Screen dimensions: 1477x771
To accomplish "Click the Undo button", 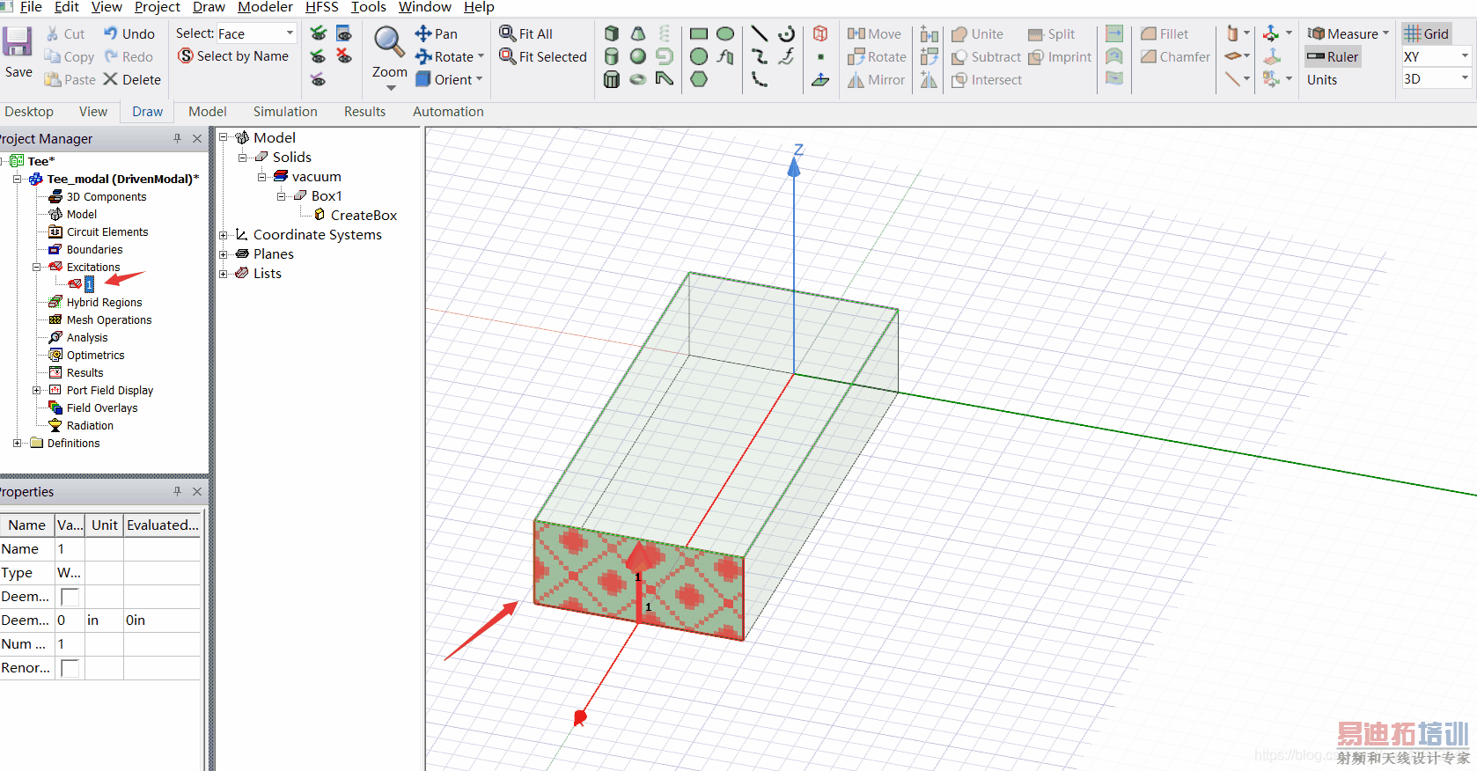I will pos(129,33).
